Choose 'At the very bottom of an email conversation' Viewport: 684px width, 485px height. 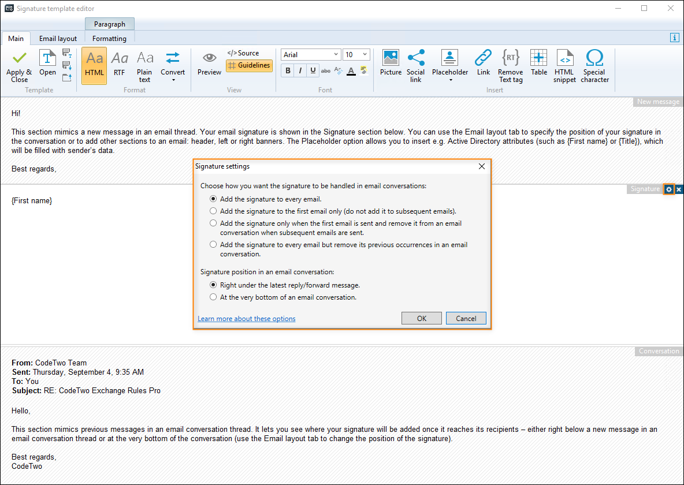click(213, 296)
